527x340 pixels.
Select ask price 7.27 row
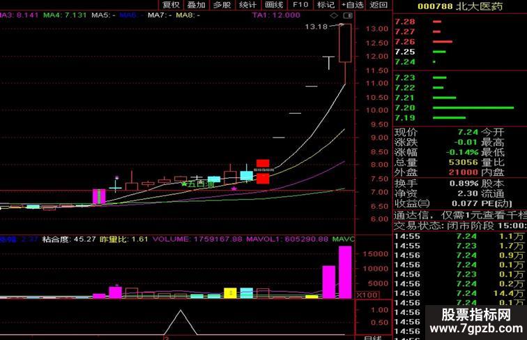[460, 31]
